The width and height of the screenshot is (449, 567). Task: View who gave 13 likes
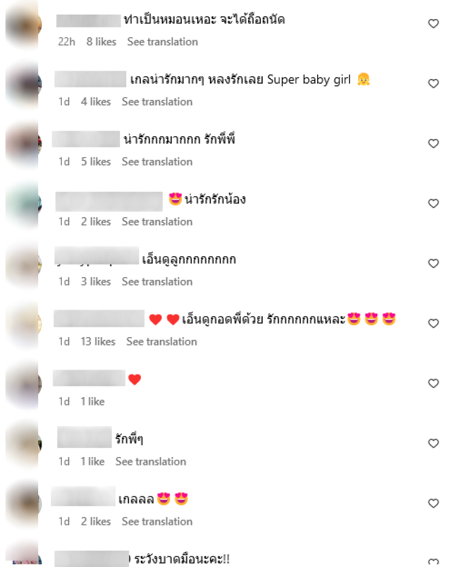[98, 342]
